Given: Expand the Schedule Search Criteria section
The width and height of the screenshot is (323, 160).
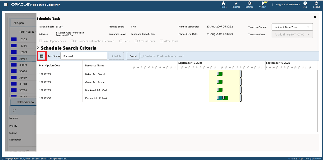Looking at the screenshot, I should 38,48.
